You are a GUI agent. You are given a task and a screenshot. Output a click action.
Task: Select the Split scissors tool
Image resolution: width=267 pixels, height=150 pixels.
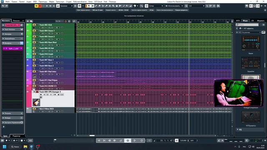coord(103,6)
